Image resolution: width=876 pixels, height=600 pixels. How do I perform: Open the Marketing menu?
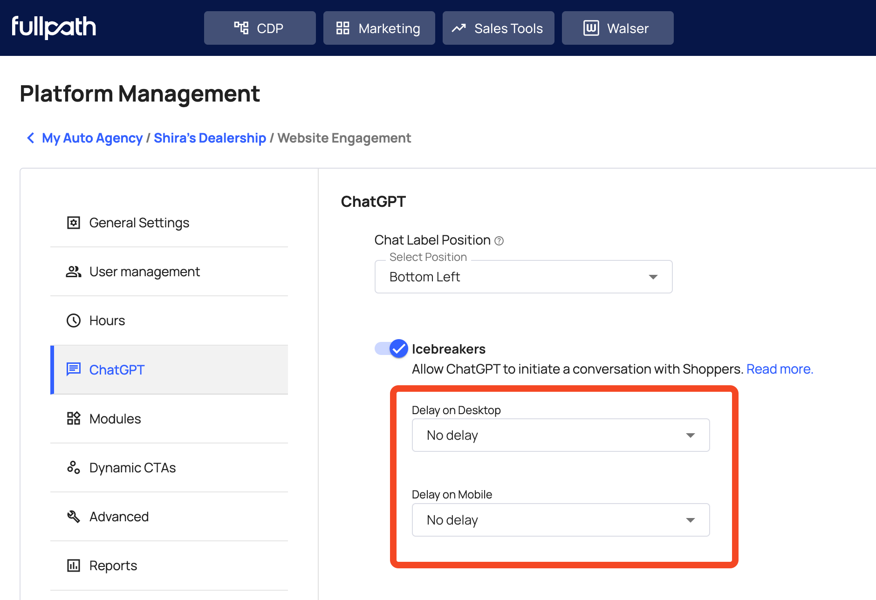point(379,28)
